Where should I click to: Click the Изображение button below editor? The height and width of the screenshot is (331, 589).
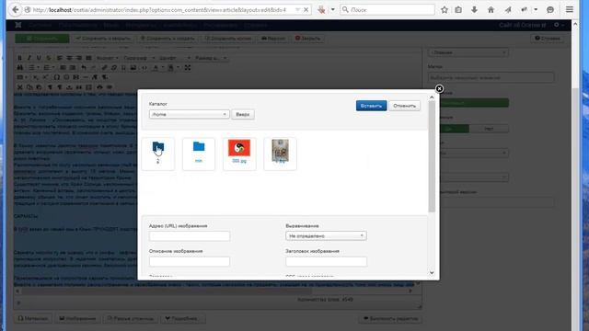[x=77, y=319]
